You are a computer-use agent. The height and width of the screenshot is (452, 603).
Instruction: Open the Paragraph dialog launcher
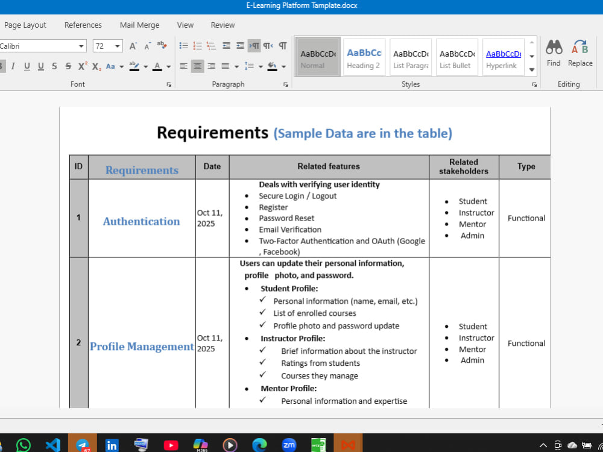tap(285, 84)
